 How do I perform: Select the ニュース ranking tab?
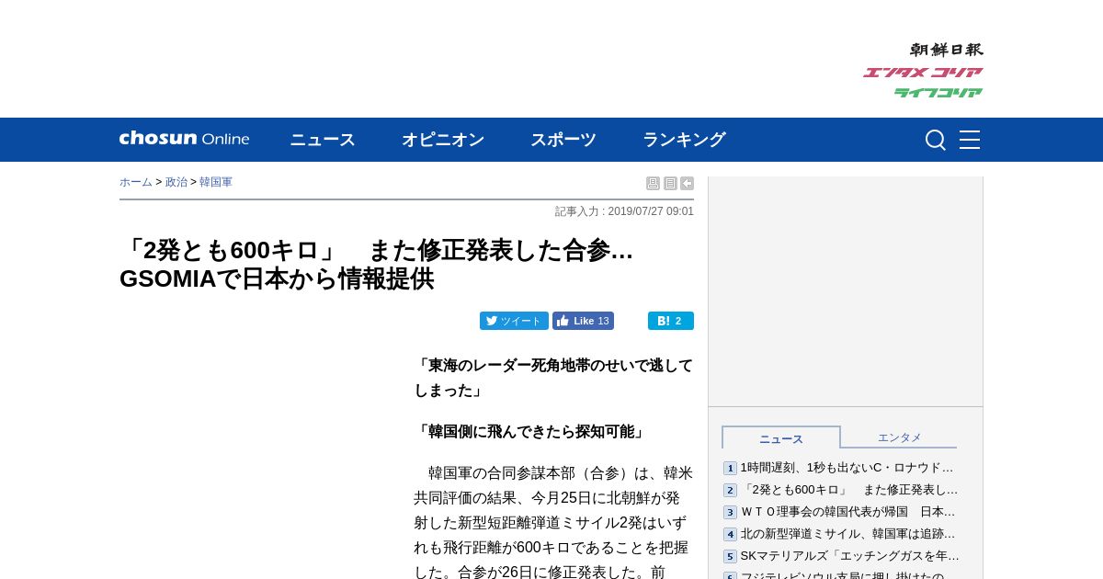pyautogui.click(x=781, y=437)
